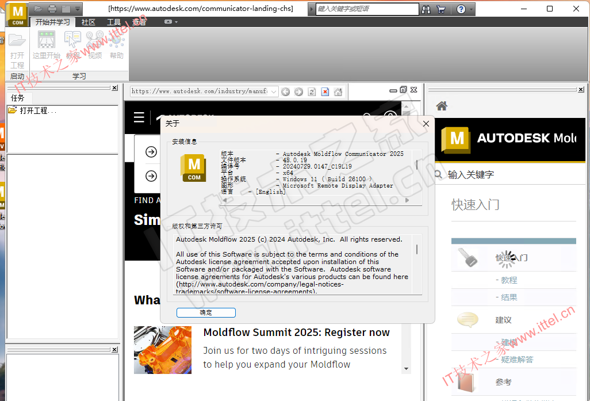Click the blue question mark help icon
The image size is (590, 401).
(461, 9)
